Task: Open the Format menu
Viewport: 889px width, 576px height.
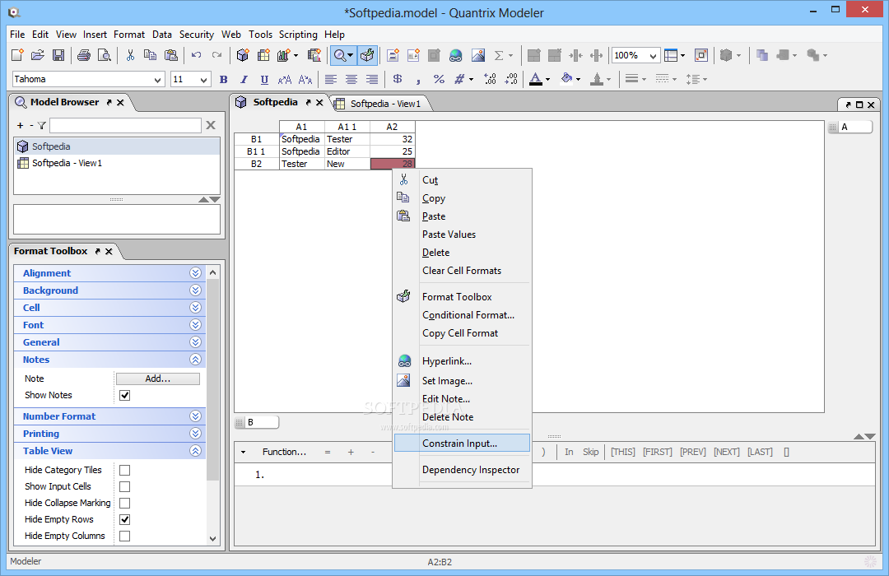Action: pos(129,35)
